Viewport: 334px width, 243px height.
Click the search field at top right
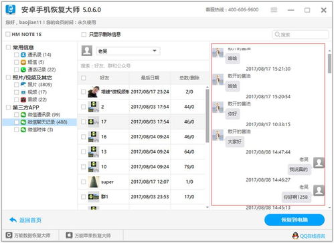point(301,35)
